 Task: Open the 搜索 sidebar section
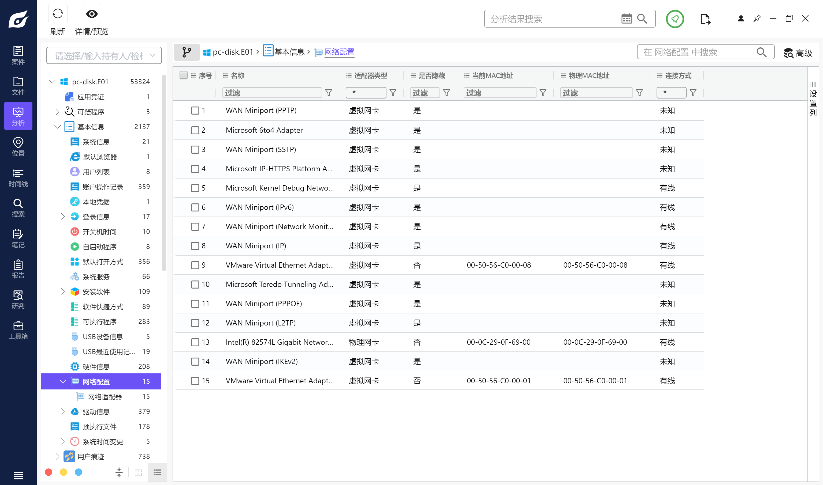click(x=18, y=208)
